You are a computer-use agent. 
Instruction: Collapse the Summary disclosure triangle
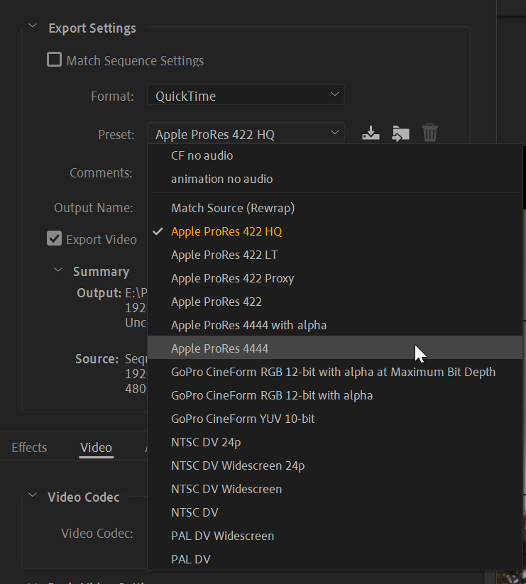click(59, 271)
